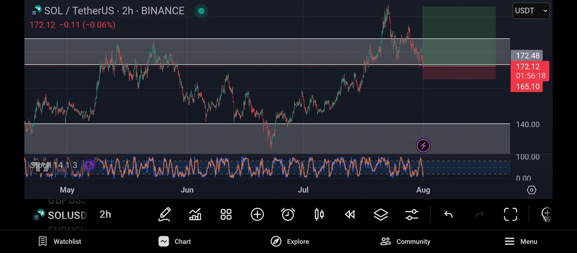Click the 140.00 price scale value
This screenshot has height=253, width=577.
coord(528,124)
